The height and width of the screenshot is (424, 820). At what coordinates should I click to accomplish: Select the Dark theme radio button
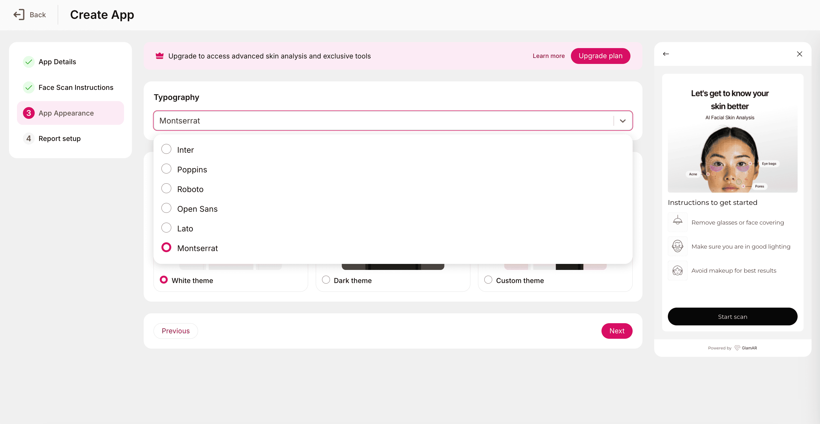(x=326, y=280)
